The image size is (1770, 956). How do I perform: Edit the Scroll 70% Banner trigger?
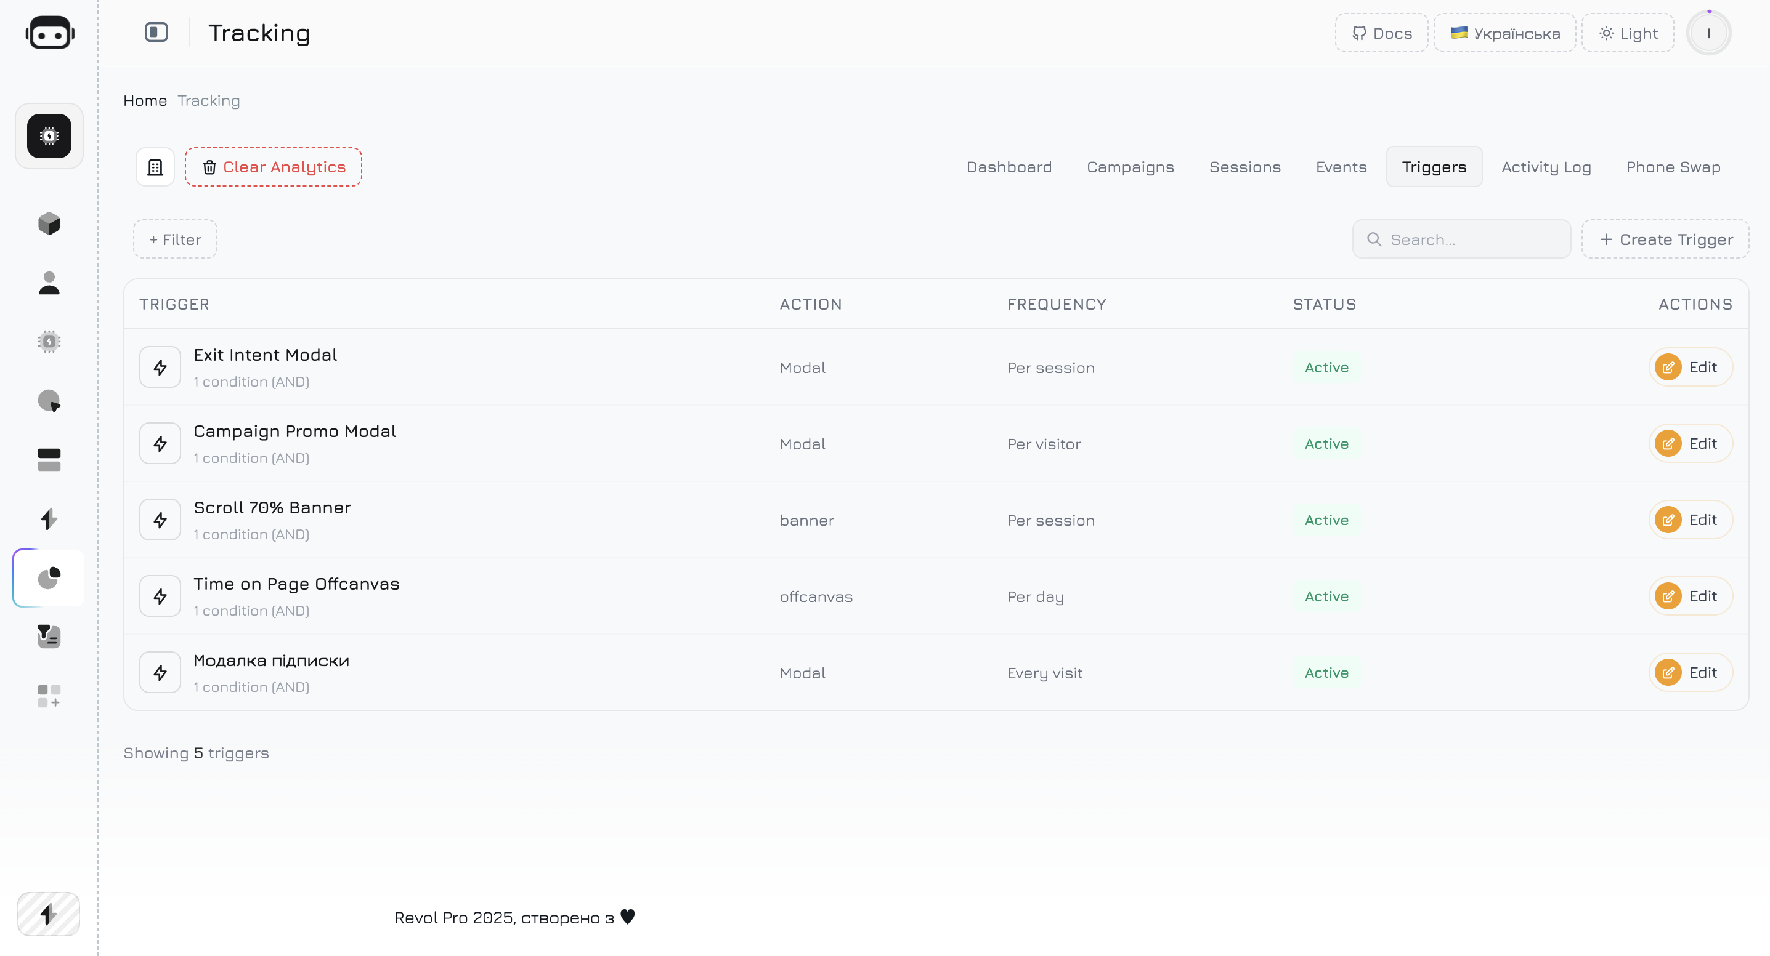click(1691, 520)
